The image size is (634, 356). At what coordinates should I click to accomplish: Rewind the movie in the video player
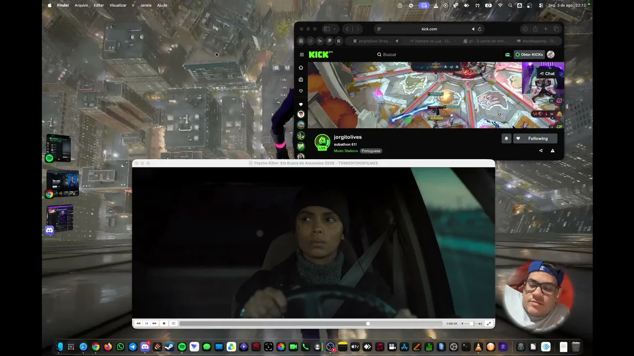tap(138, 323)
